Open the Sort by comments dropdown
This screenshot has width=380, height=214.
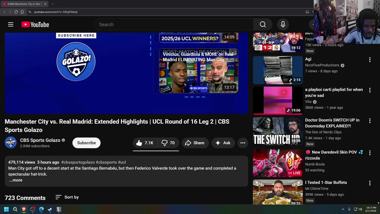[67, 197]
